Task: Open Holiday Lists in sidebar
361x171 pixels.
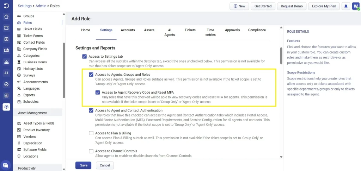Action: point(33,69)
